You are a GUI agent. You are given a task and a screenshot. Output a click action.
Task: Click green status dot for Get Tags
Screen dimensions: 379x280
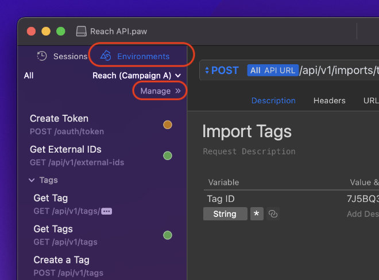pyautogui.click(x=168, y=235)
